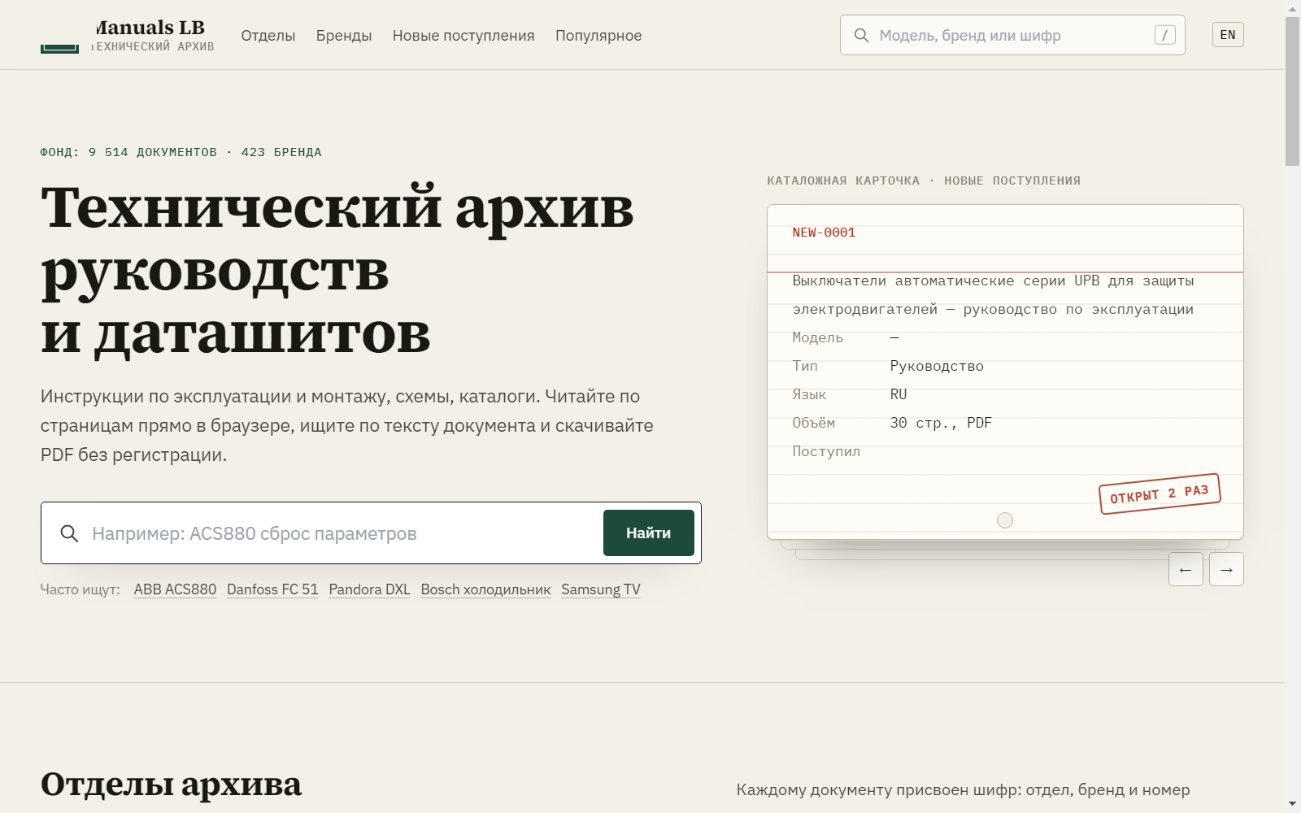Click the Manuals LB site title
This screenshot has width=1301, height=813.
150,28
